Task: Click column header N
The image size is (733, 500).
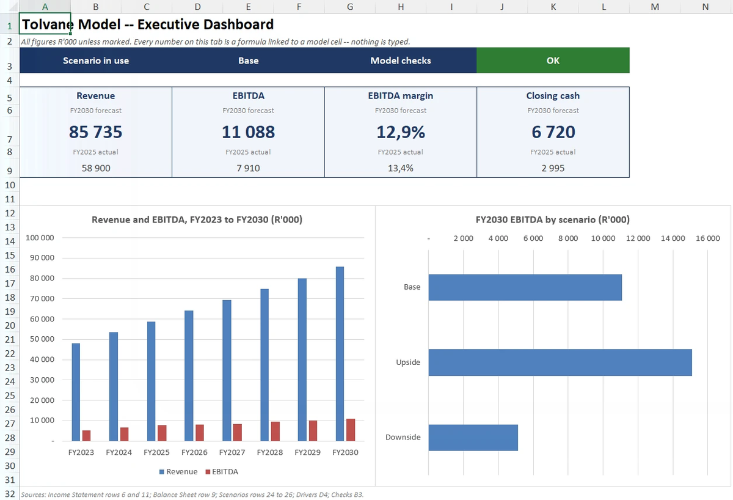Action: [706, 6]
